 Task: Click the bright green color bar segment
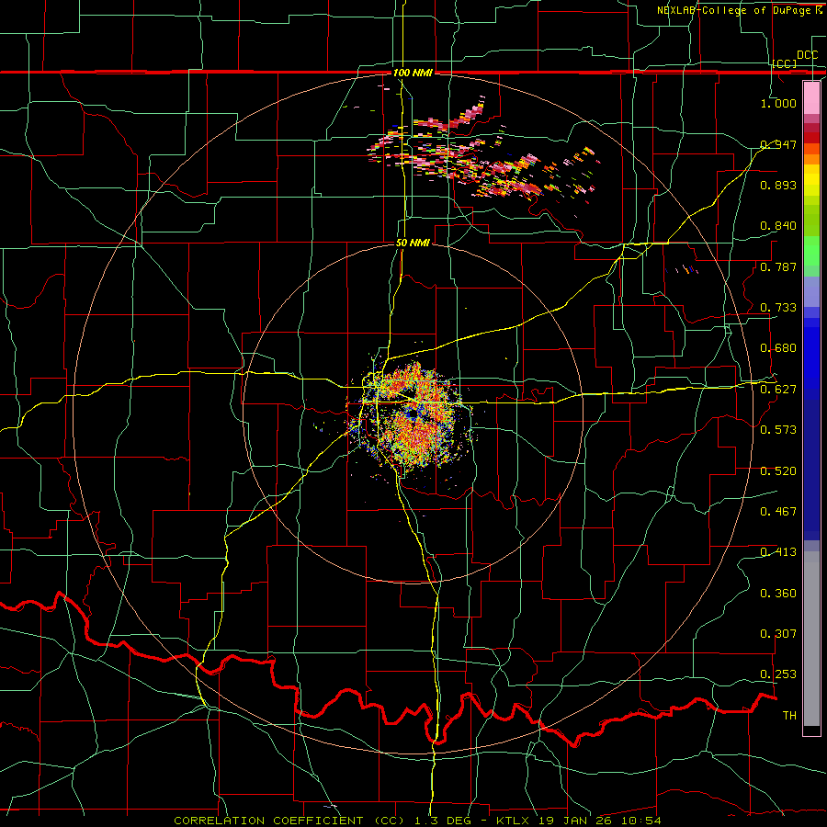tap(811, 251)
